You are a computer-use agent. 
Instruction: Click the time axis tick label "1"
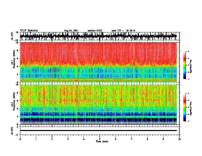point(36,139)
